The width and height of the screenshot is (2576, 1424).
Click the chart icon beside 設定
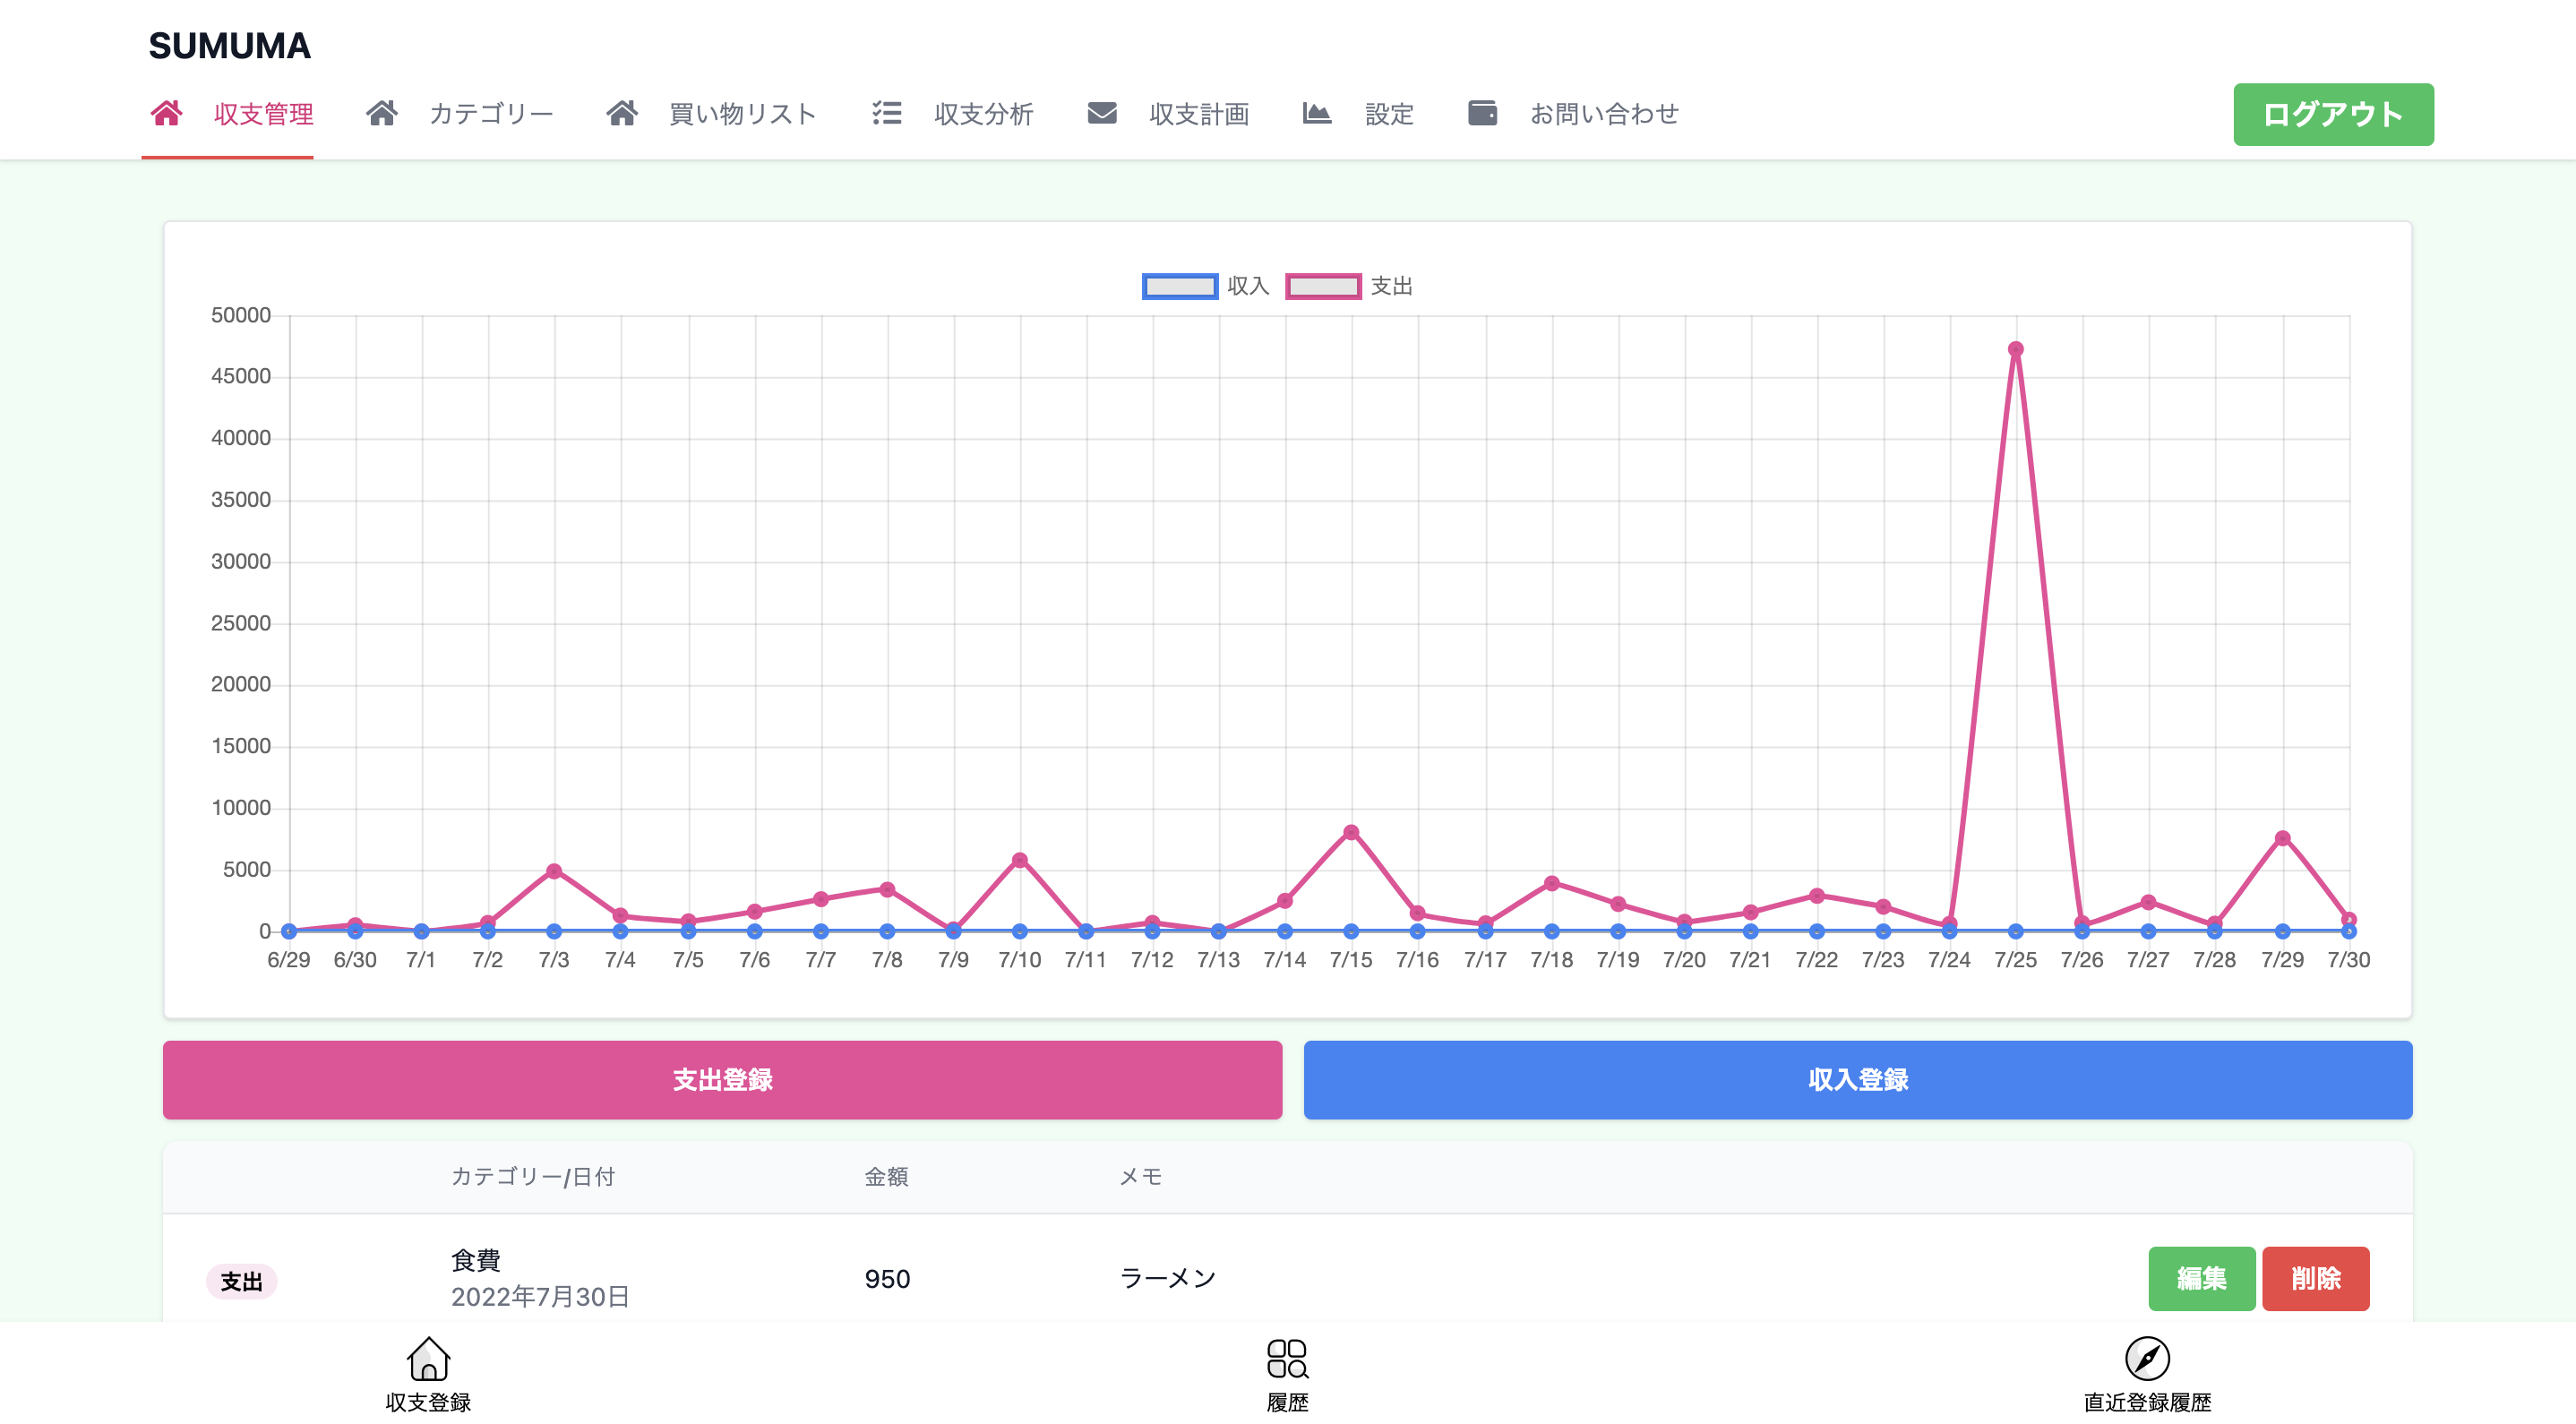coord(1316,113)
